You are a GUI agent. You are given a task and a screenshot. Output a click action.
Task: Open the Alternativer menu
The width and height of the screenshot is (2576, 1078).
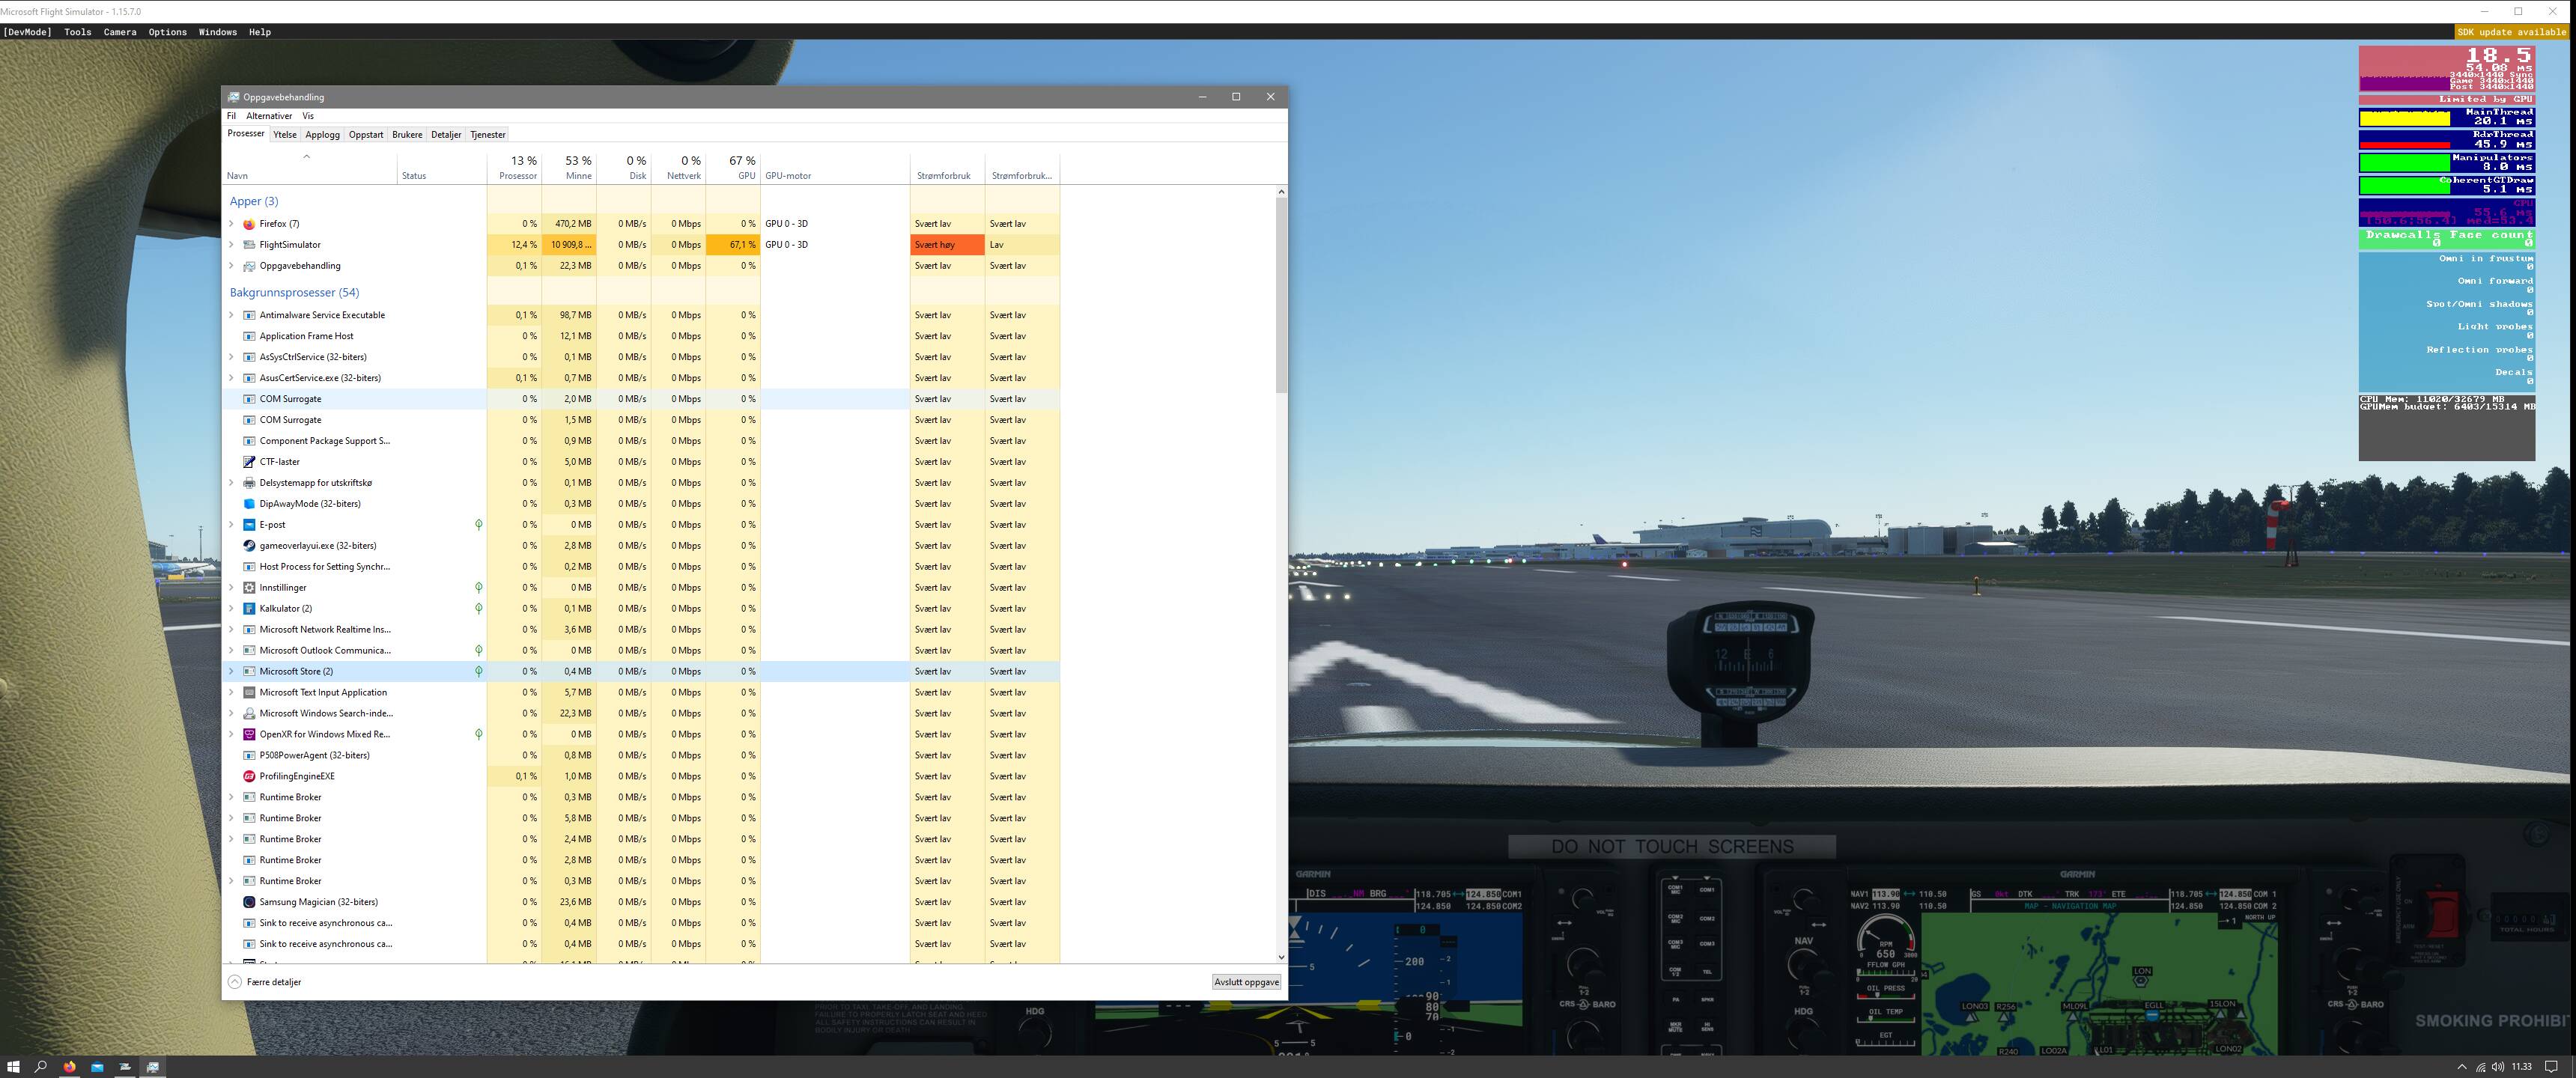click(x=269, y=116)
